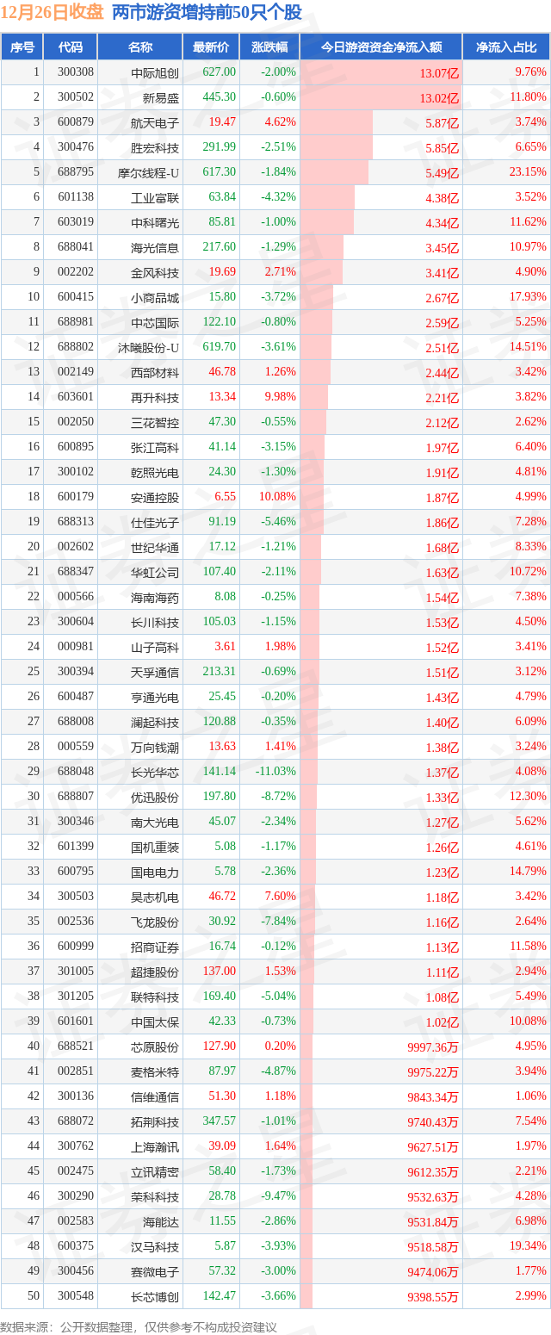Viewport: 551px width, 1335px height.
Task: Click the 涨跌幅 column header
Action: pos(269,47)
